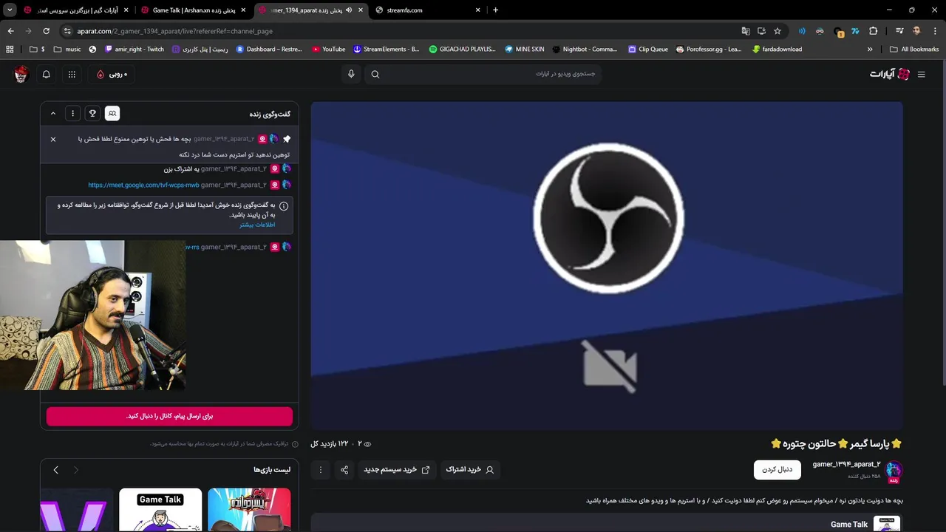This screenshot has width=946, height=532.
Task: Open the rightmost game thumbnail in list
Action: 249,510
